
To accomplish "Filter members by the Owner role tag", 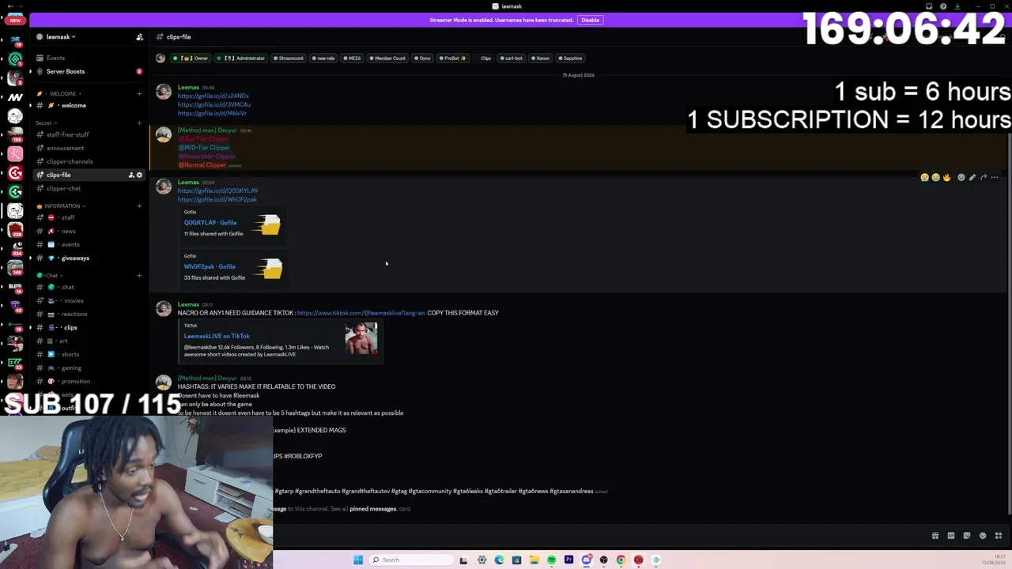I will click(x=191, y=58).
